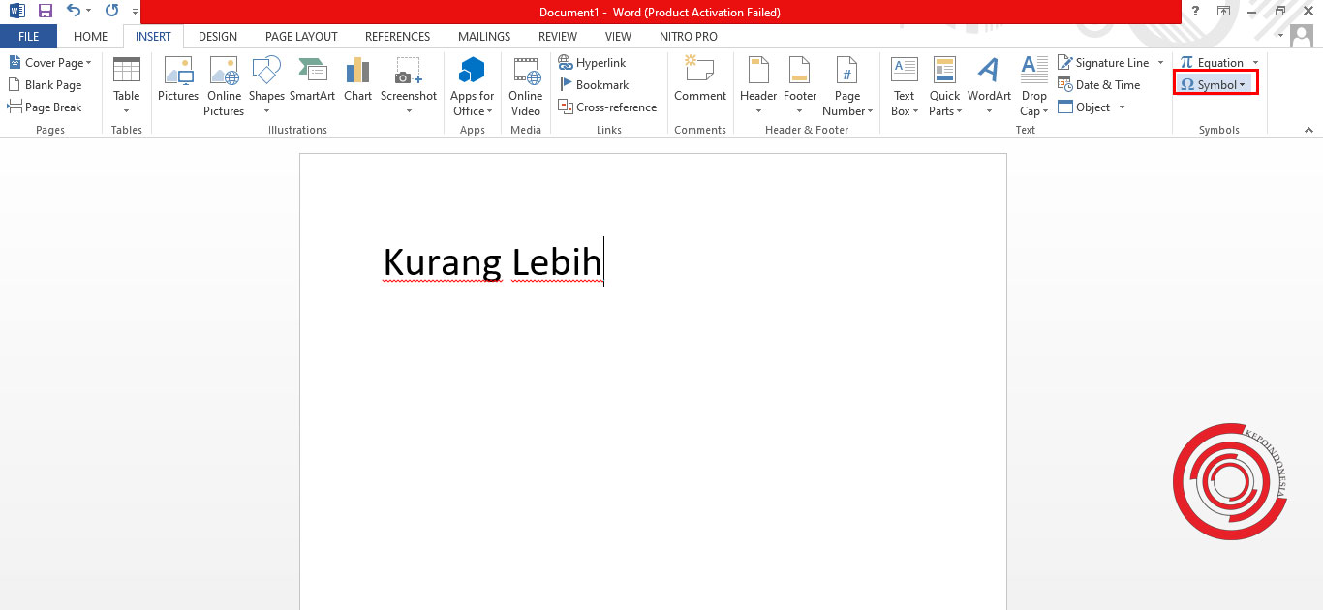Insert WordArt
The width and height of the screenshot is (1323, 610).
point(989,85)
